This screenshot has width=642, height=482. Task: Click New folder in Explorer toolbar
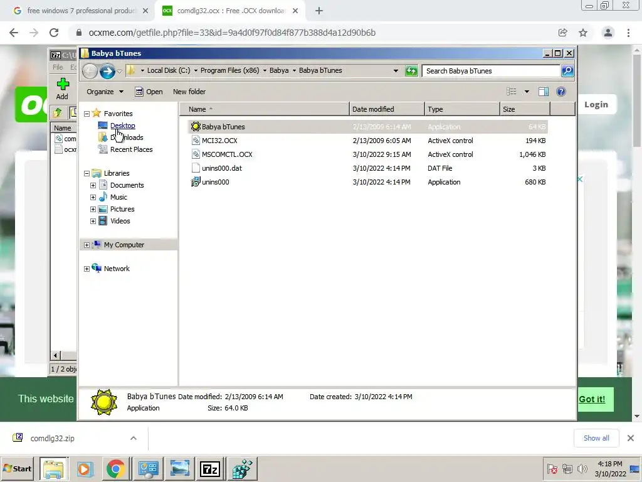point(189,92)
